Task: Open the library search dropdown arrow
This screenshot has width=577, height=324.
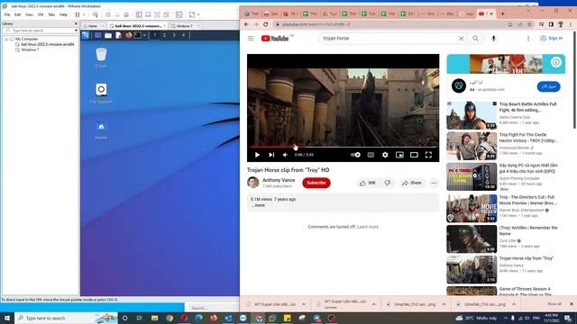Action: [76, 31]
